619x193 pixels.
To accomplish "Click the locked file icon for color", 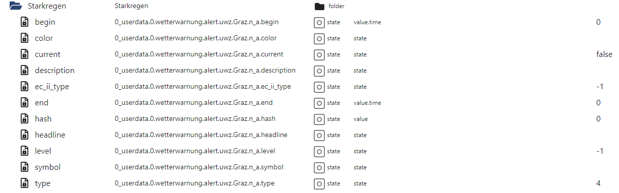I will [x=24, y=38].
